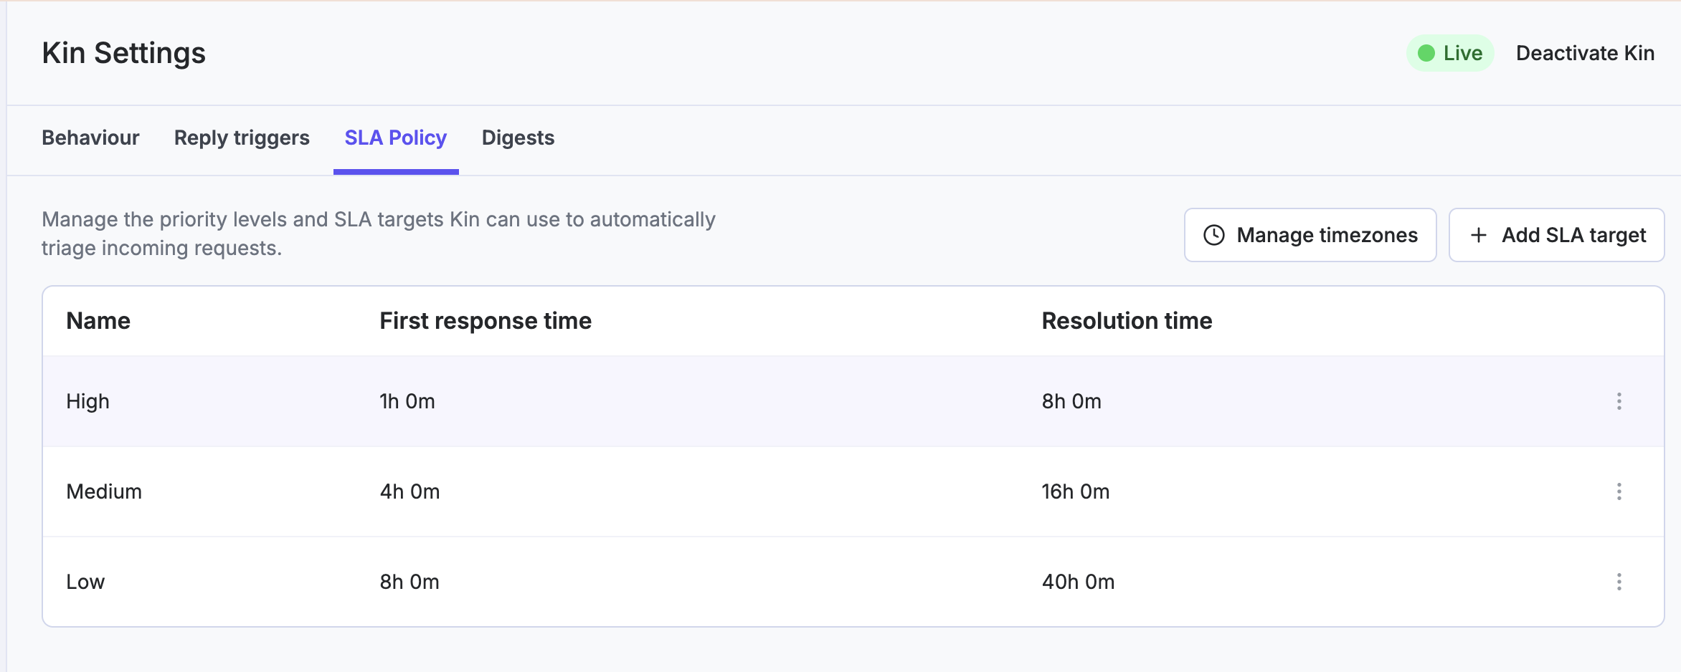This screenshot has width=1681, height=672.
Task: Select the High priority name
Action: coord(87,401)
